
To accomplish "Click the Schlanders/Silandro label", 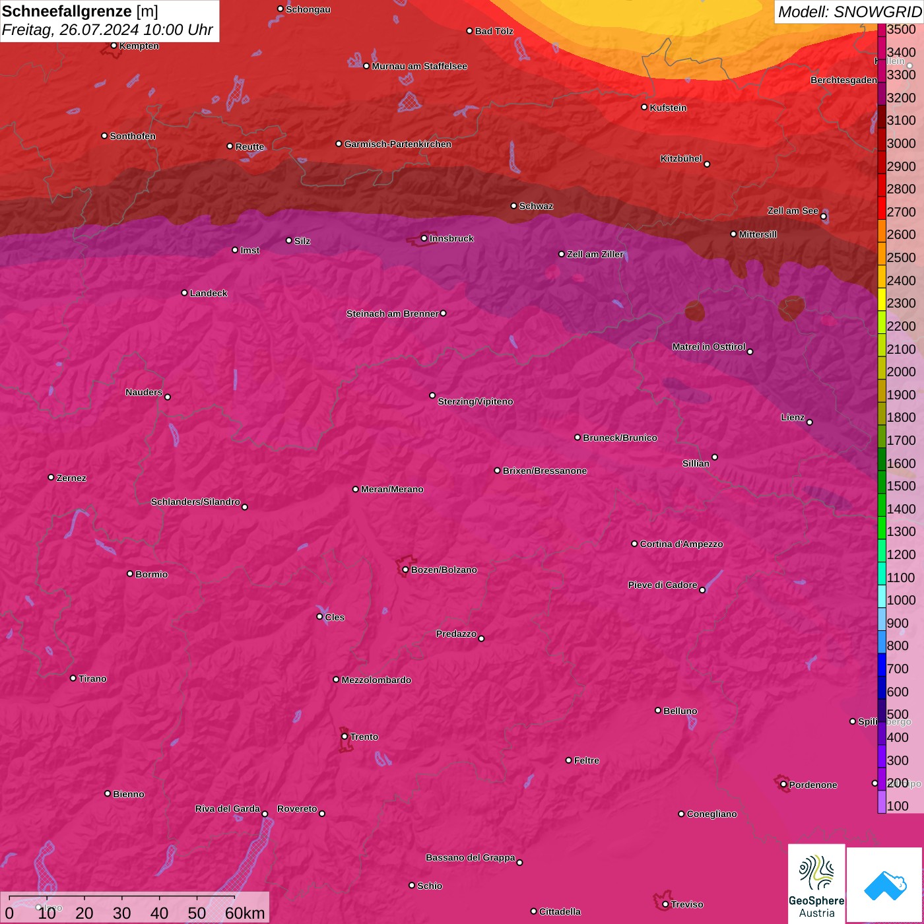I will pyautogui.click(x=195, y=502).
